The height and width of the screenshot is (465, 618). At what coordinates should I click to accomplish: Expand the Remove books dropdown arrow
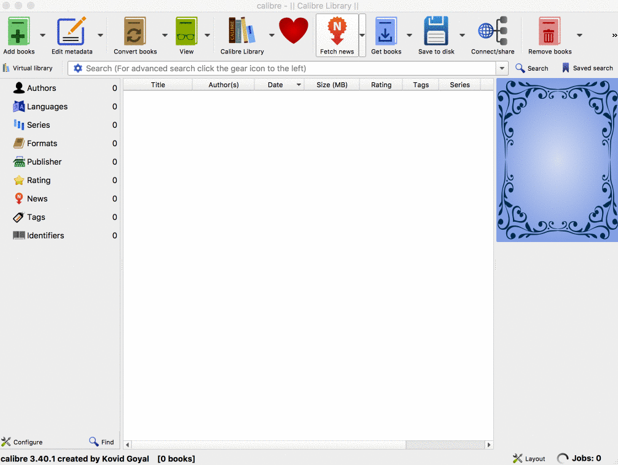(x=579, y=35)
